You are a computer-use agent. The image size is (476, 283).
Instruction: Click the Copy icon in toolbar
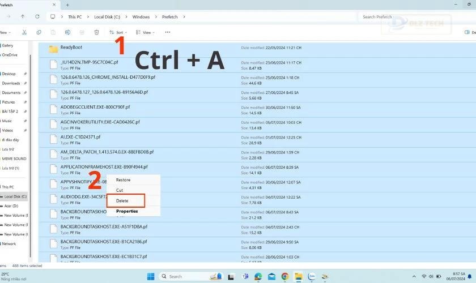(39, 33)
